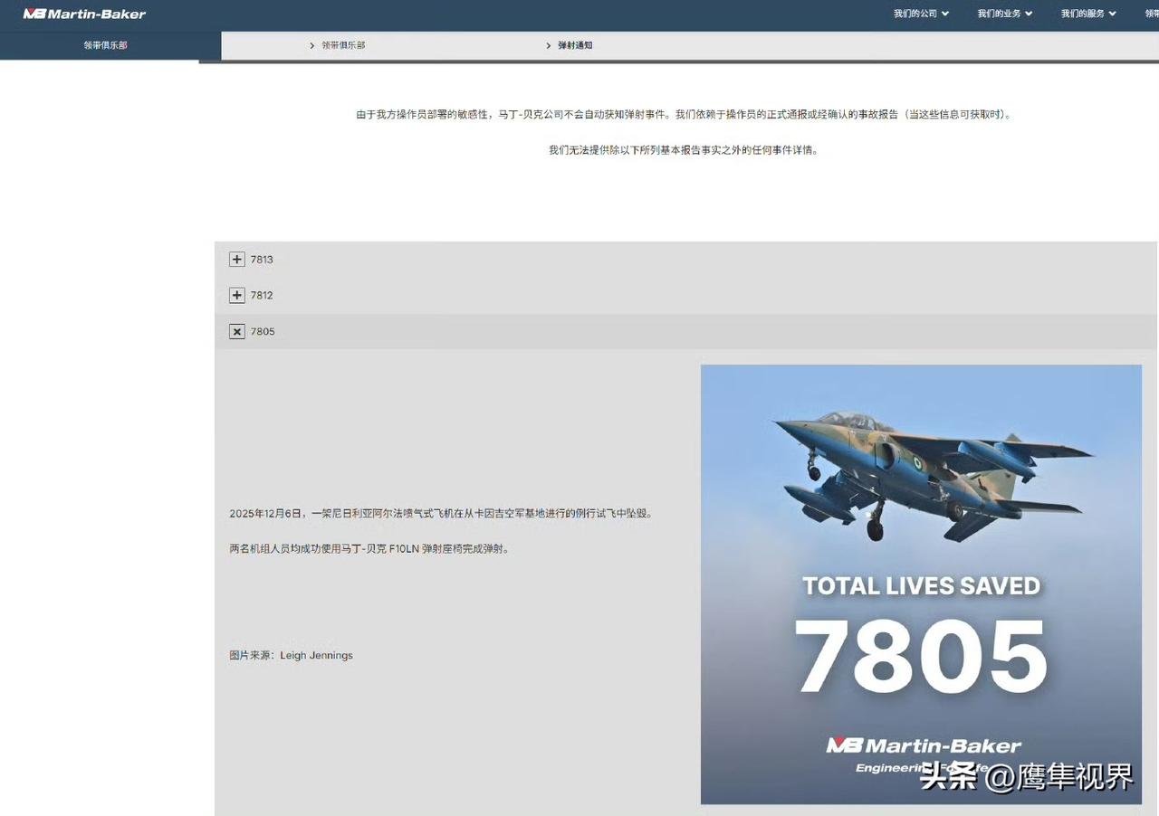Click the breadcrumb arrow before 弹射通知
The height and width of the screenshot is (816, 1159).
coord(549,45)
